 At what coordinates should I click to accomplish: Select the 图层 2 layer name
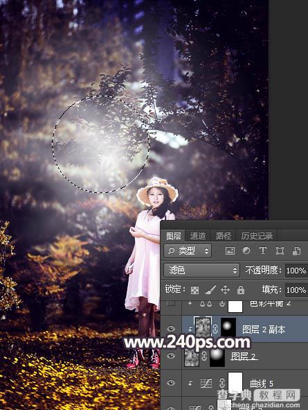pyautogui.click(x=244, y=357)
